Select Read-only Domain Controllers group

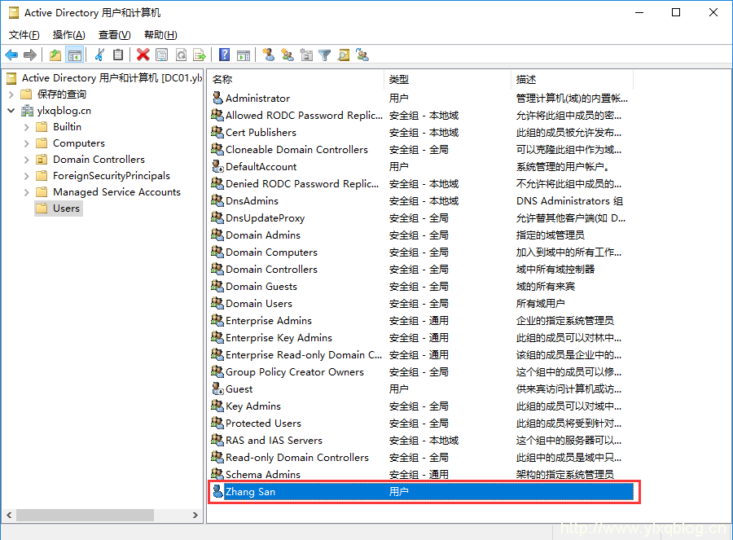pos(296,457)
